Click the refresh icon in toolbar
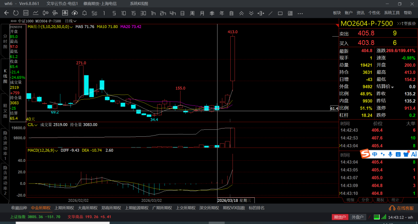 click(15, 13)
